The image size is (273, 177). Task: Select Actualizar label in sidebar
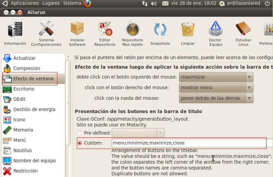click(25, 58)
